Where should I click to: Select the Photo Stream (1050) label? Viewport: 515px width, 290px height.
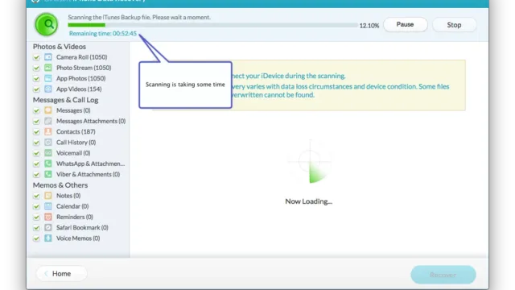[x=84, y=68]
